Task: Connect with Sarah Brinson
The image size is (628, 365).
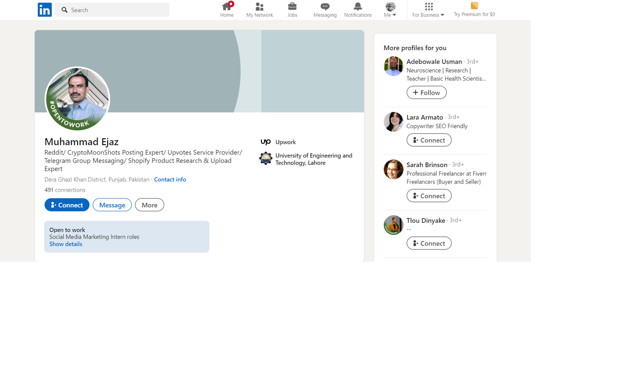Action: (429, 196)
